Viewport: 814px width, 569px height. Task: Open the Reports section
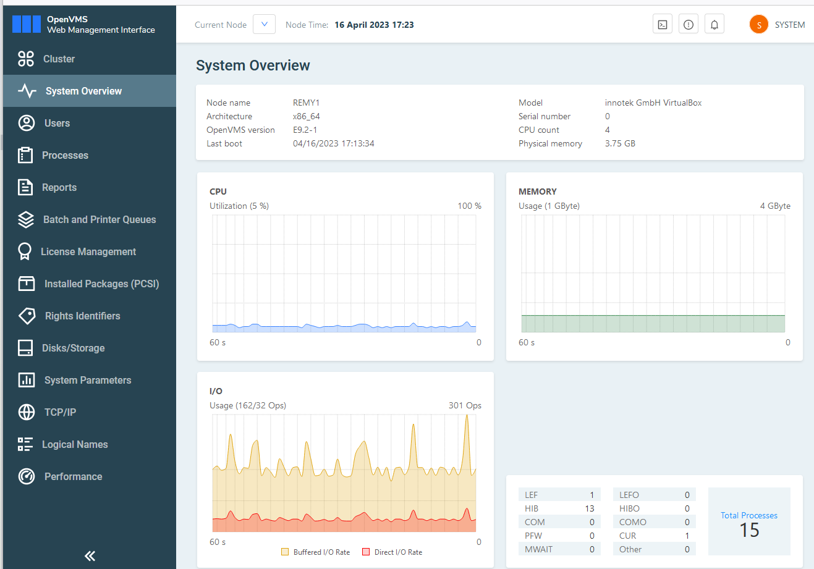[59, 187]
